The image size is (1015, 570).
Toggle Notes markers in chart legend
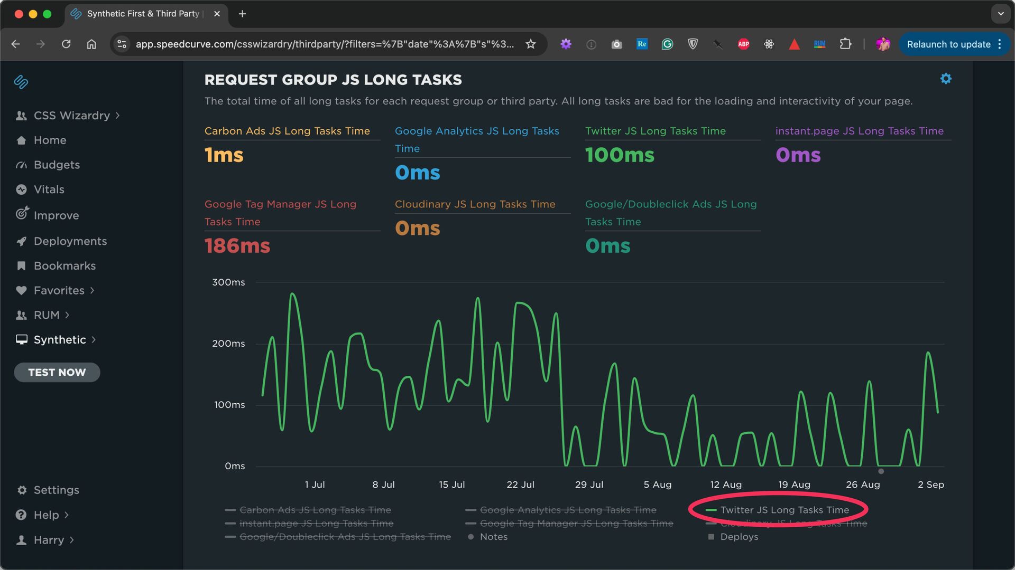click(487, 537)
